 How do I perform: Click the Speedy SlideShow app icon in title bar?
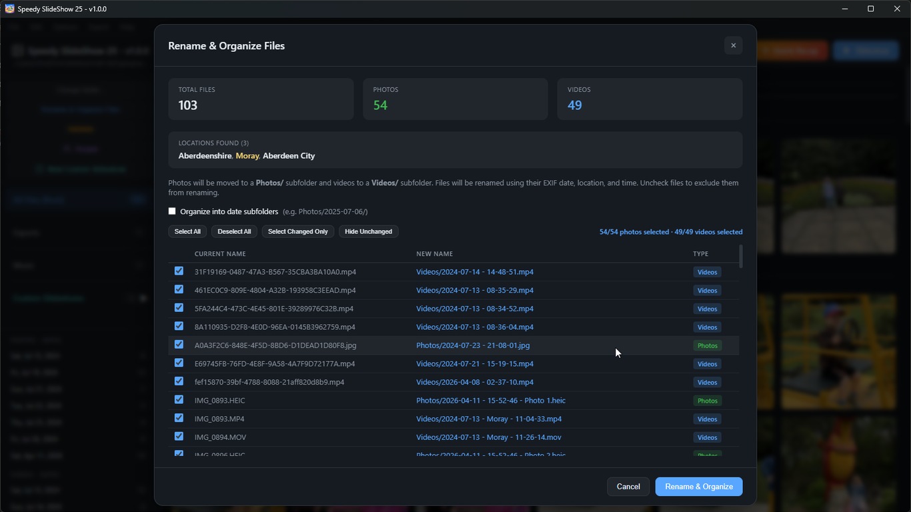click(x=9, y=9)
